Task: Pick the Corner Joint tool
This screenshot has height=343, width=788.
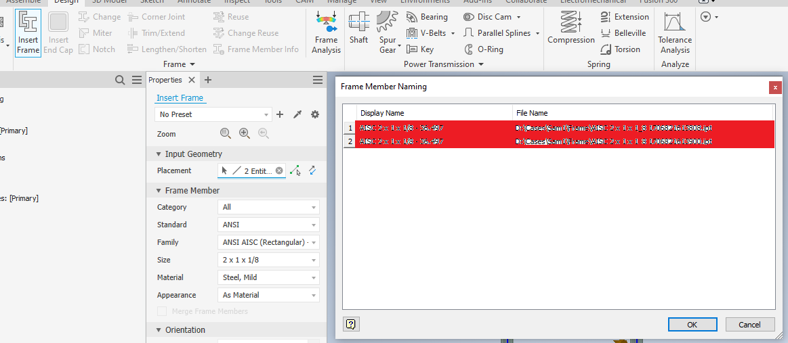Action: coord(157,17)
